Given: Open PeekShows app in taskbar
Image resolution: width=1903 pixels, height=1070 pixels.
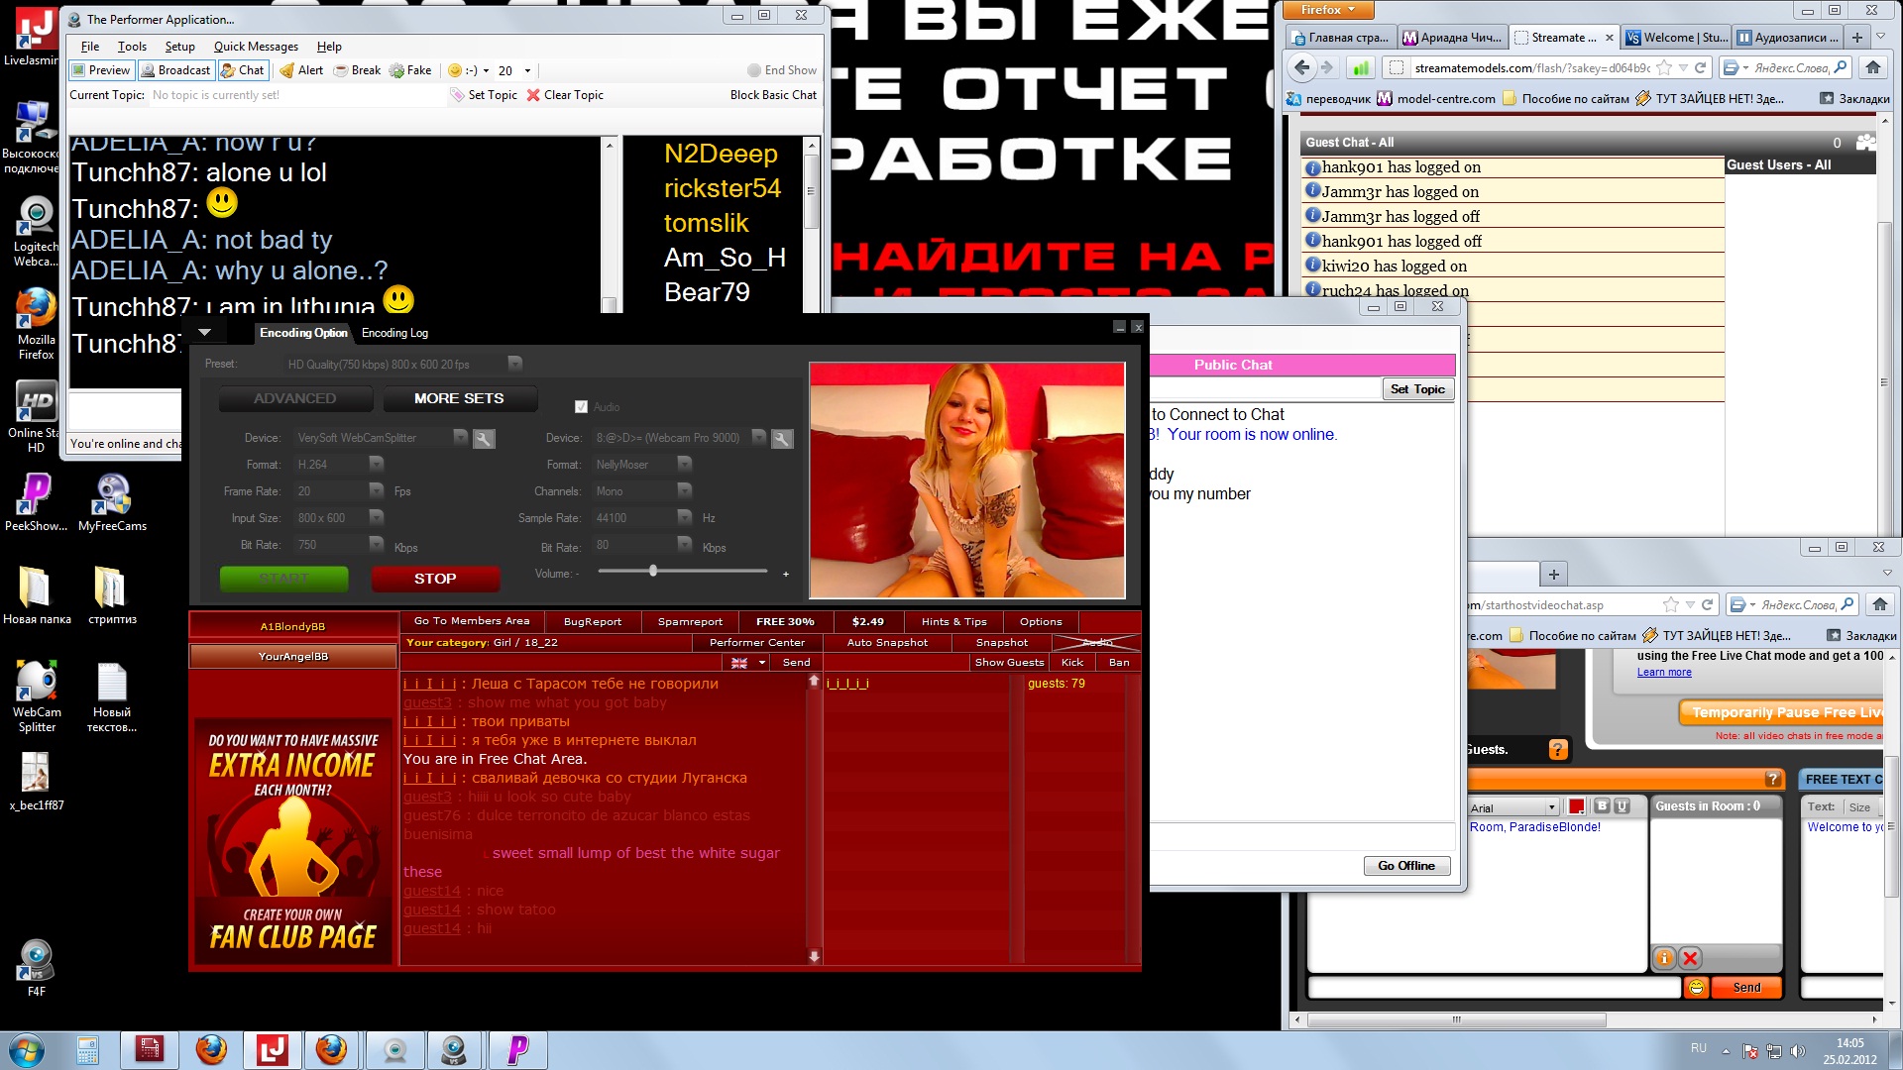Looking at the screenshot, I should [x=517, y=1049].
